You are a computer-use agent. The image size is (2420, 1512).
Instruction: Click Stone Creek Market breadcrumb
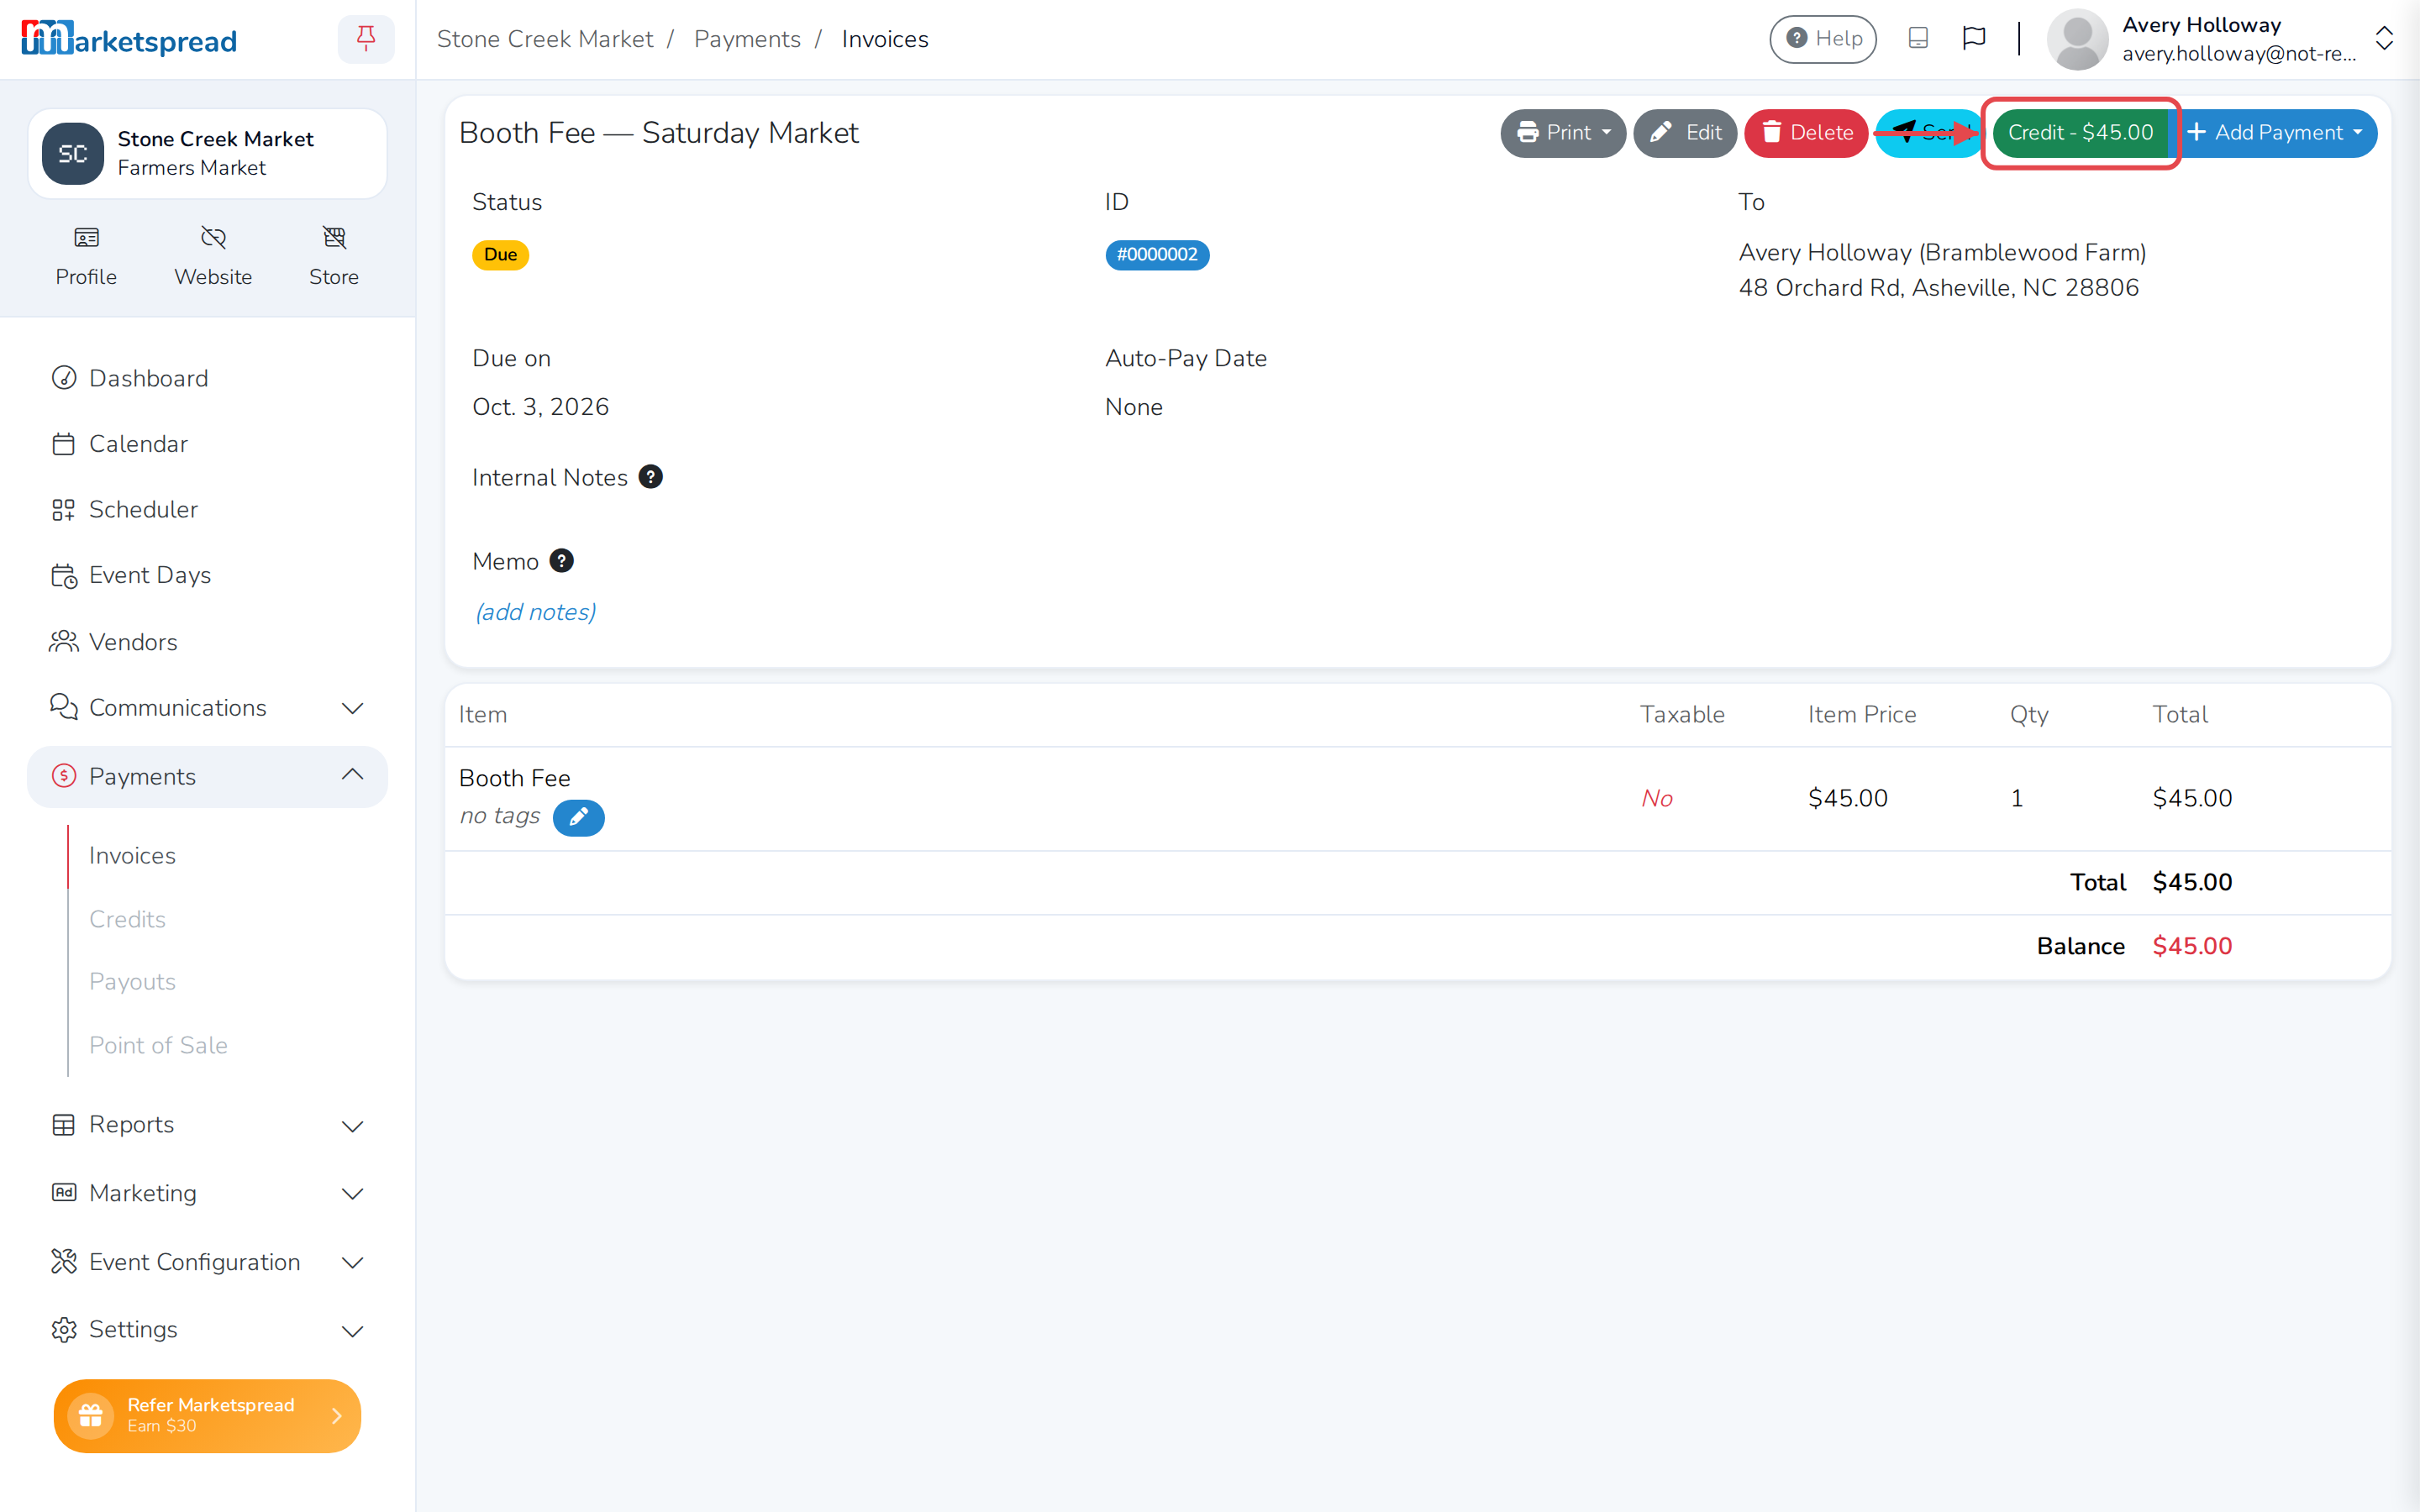tap(544, 39)
